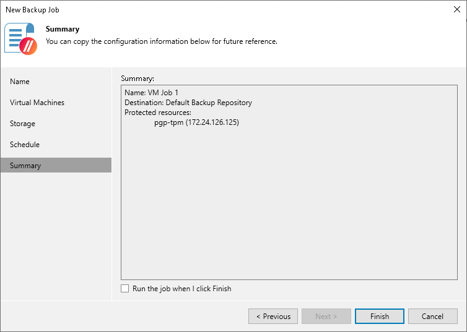
Task: Select the Summary step in sidebar
Action: (25, 166)
